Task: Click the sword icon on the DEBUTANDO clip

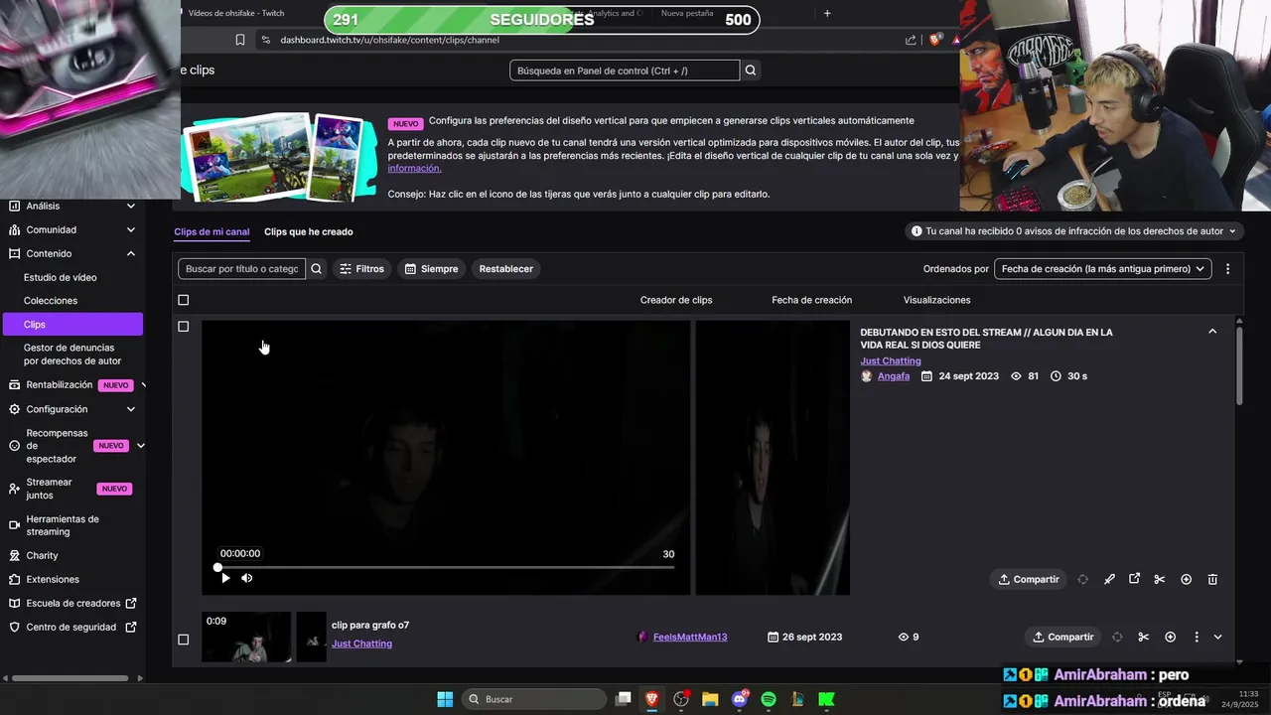Action: 1109,579
